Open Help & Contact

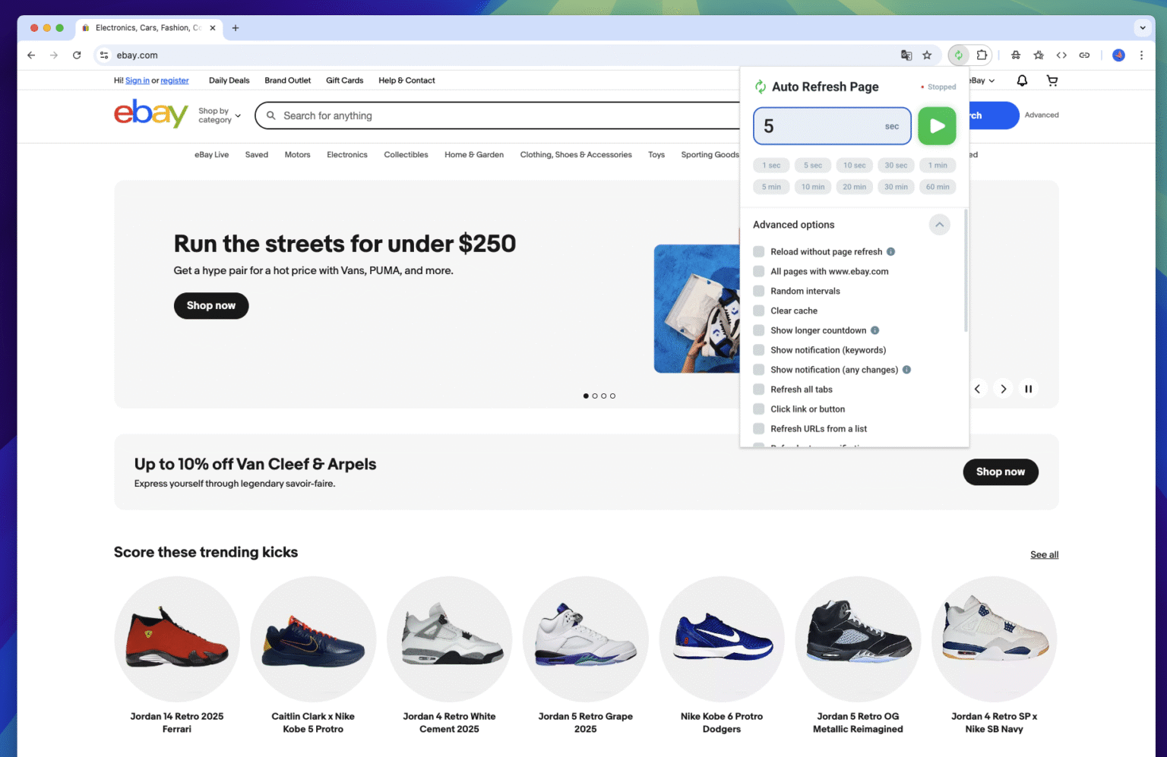click(x=406, y=80)
